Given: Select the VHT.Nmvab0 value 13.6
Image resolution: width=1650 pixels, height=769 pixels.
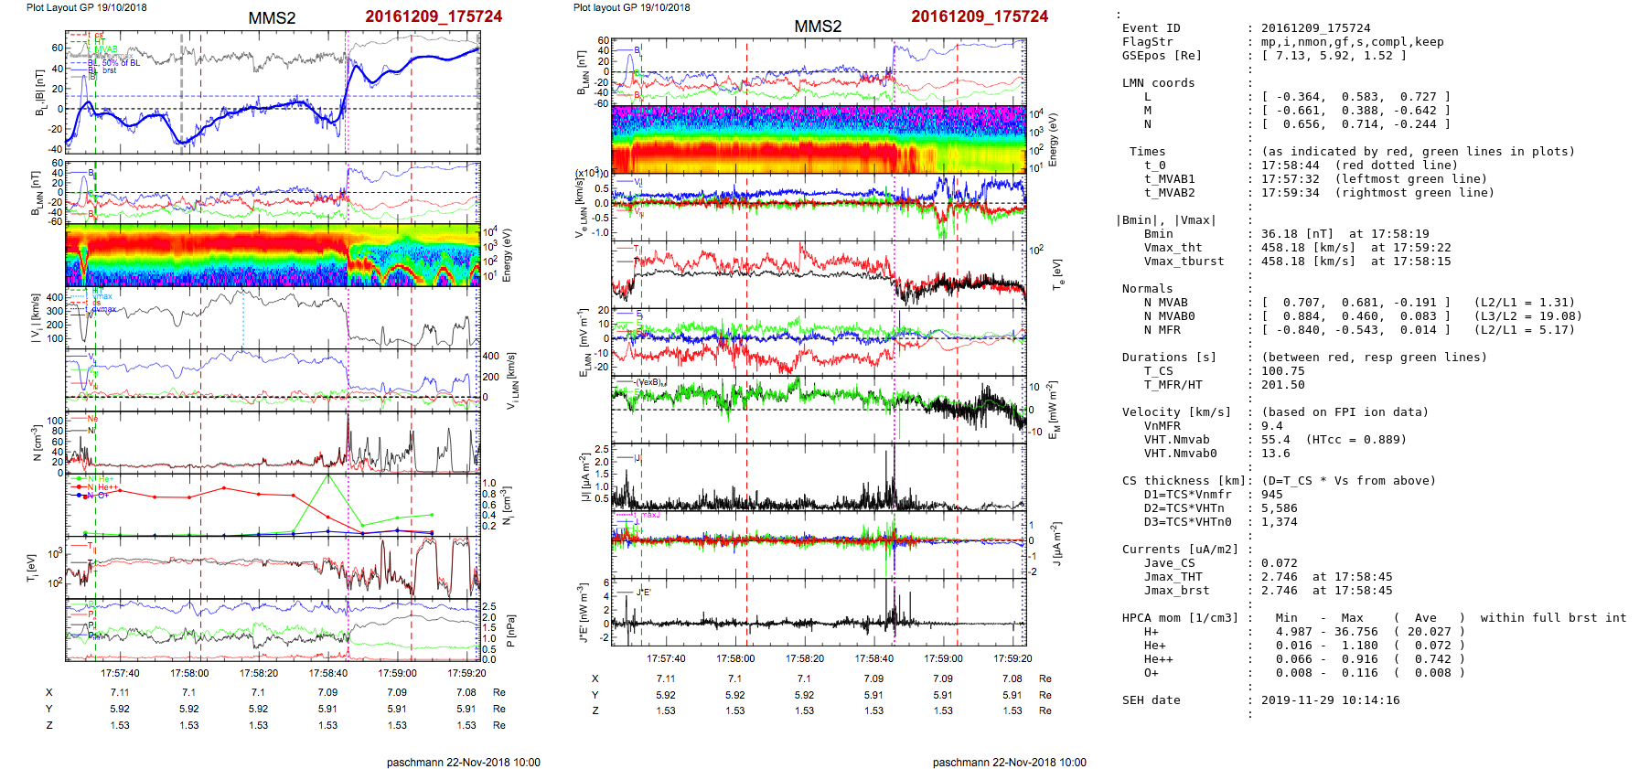Looking at the screenshot, I should (1276, 454).
